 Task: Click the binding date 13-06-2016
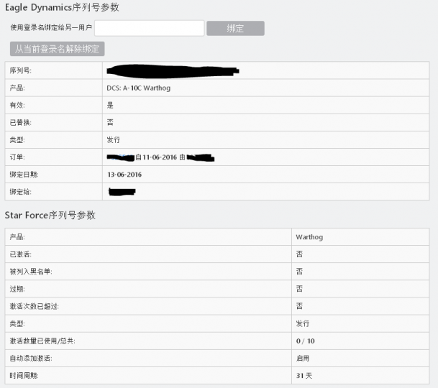[x=124, y=174]
